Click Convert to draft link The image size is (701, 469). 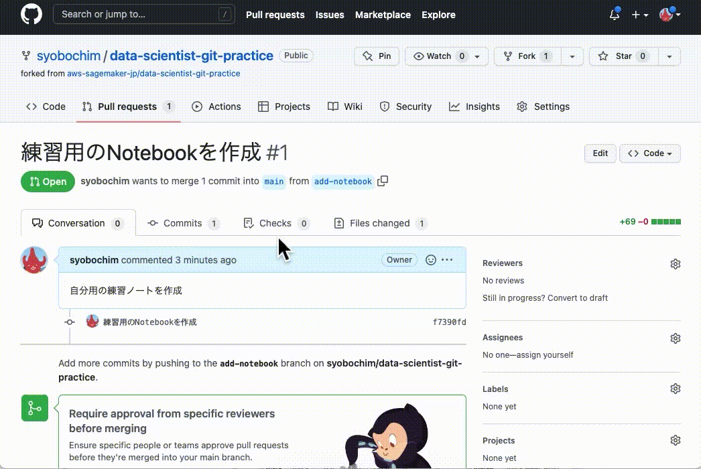pyautogui.click(x=577, y=297)
